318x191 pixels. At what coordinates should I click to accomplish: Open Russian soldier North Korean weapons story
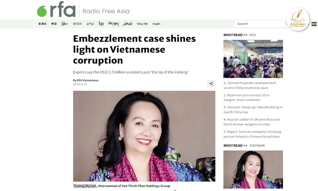tap(252, 122)
